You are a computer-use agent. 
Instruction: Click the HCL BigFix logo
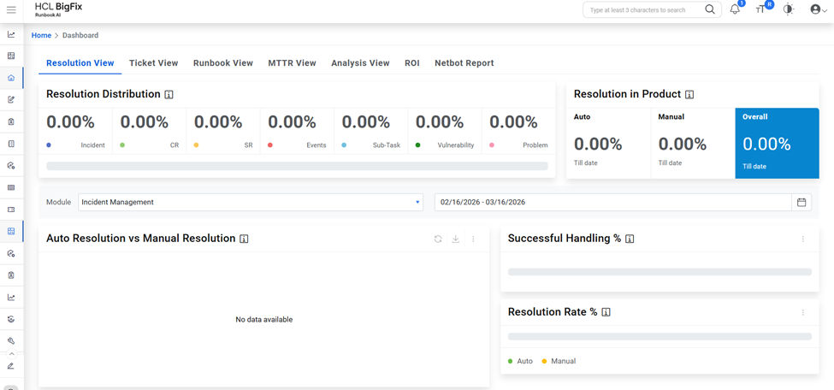click(58, 9)
